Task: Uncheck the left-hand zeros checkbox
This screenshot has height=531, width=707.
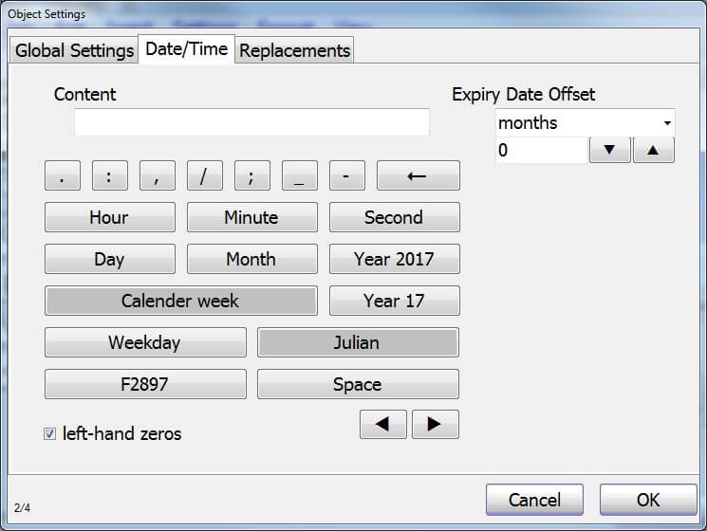Action: click(x=50, y=434)
